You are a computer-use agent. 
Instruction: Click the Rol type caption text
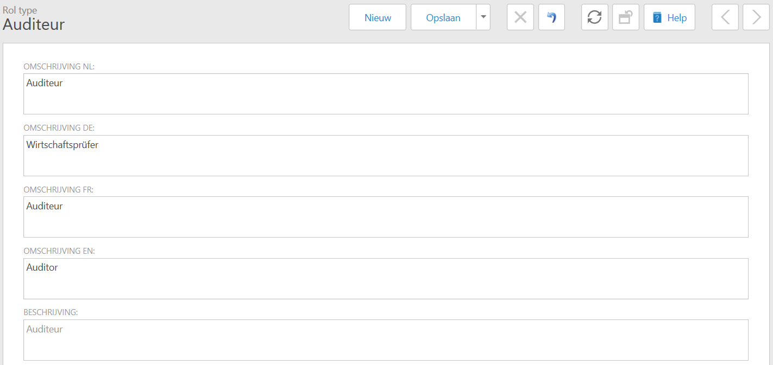click(x=20, y=10)
